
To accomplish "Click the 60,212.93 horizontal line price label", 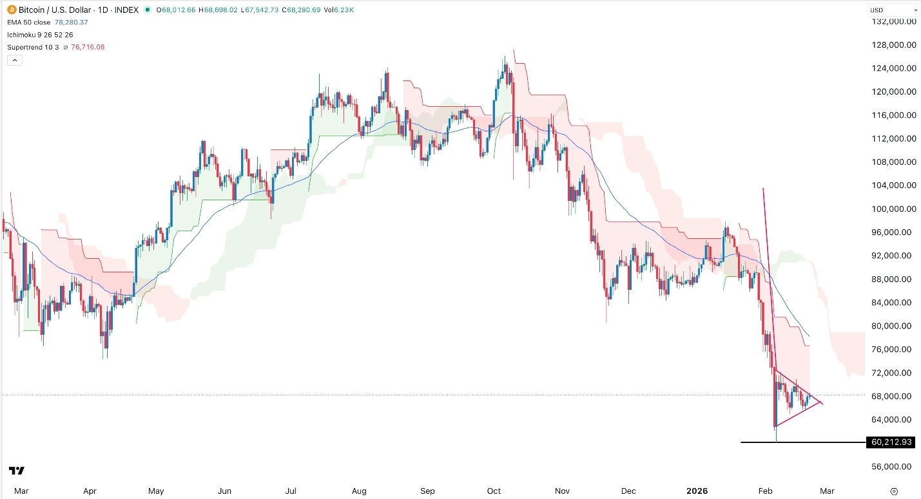I will pos(891,442).
